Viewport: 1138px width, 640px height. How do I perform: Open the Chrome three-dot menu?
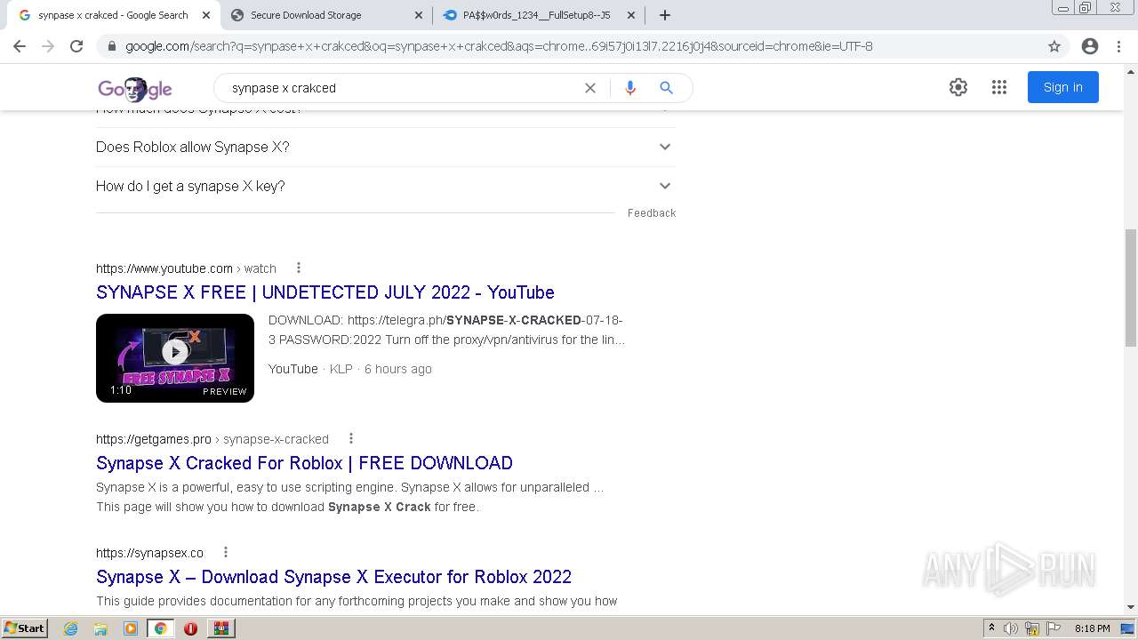pyautogui.click(x=1118, y=46)
